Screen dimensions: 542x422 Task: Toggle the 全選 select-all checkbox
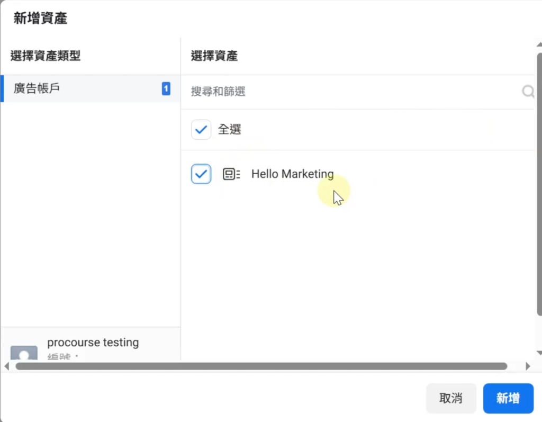[x=201, y=129]
